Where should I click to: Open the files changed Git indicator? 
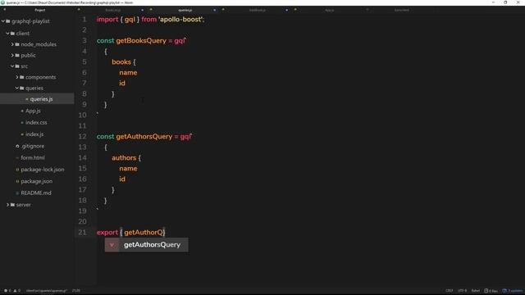coord(491,291)
